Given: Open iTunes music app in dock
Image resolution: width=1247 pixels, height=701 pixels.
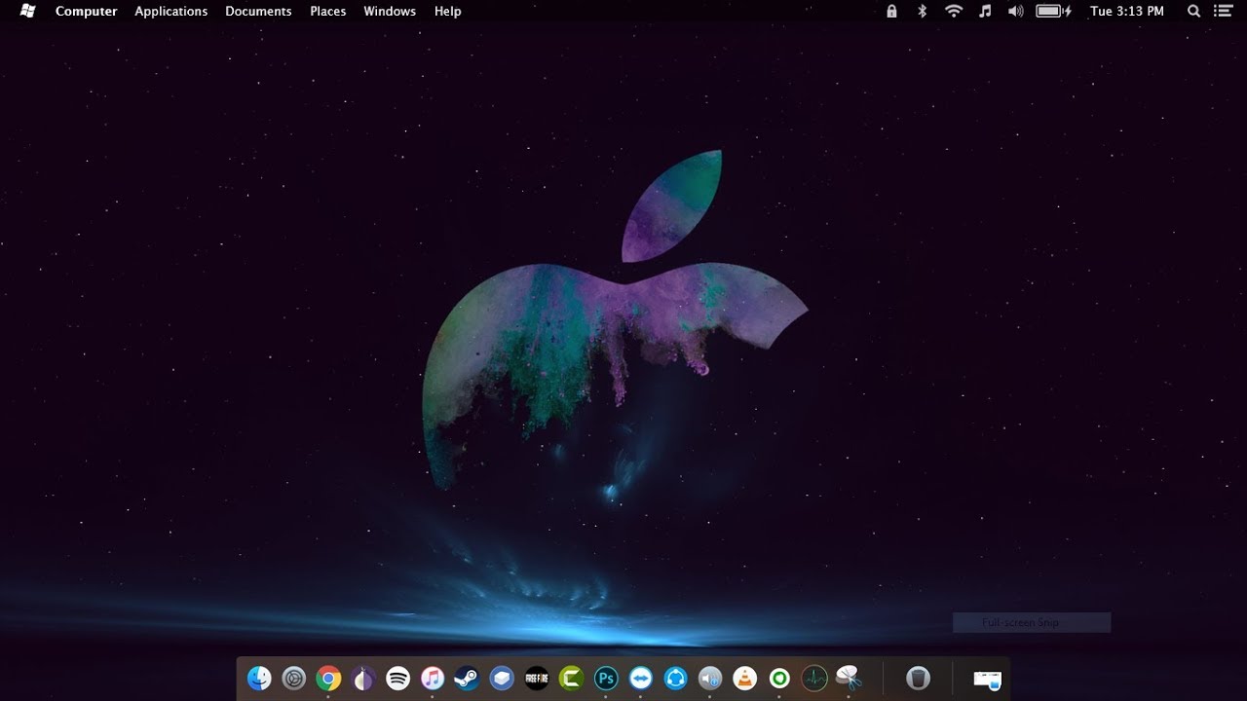Looking at the screenshot, I should pyautogui.click(x=433, y=679).
